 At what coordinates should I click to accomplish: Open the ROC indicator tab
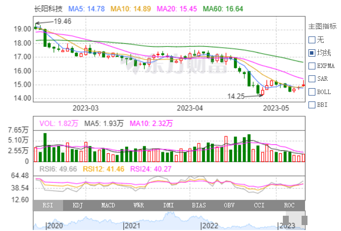[x=289, y=205]
